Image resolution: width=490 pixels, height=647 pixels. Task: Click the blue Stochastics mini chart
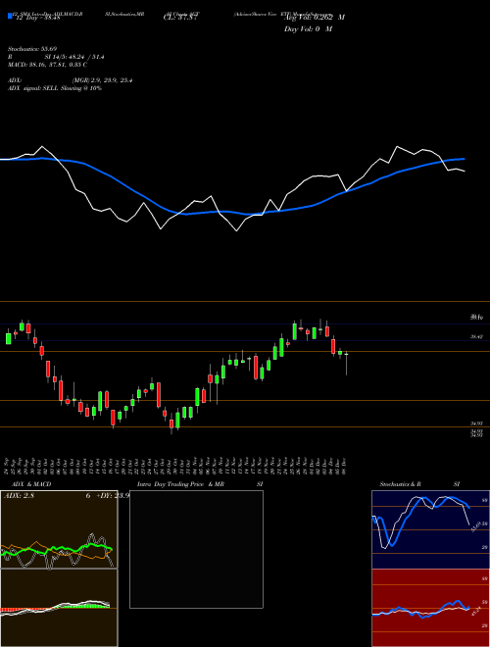pyautogui.click(x=430, y=529)
